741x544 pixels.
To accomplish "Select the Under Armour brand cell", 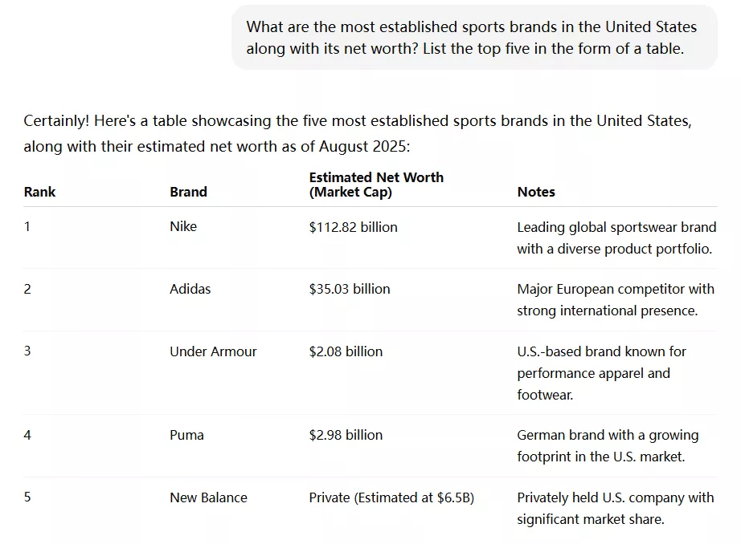I will (x=213, y=351).
